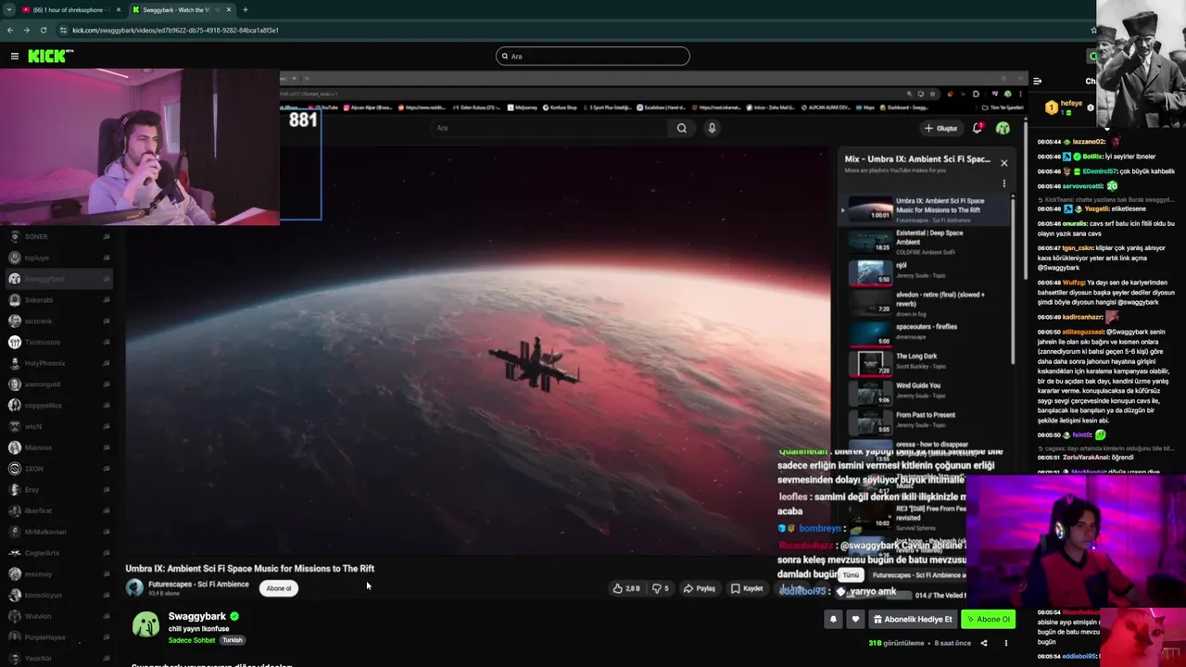Open the Swaggybark channel name link
The height and width of the screenshot is (667, 1186).
[196, 616]
